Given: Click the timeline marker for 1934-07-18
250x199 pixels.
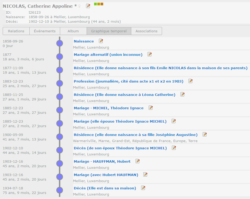Looking at the screenshot, I should coord(60,190).
